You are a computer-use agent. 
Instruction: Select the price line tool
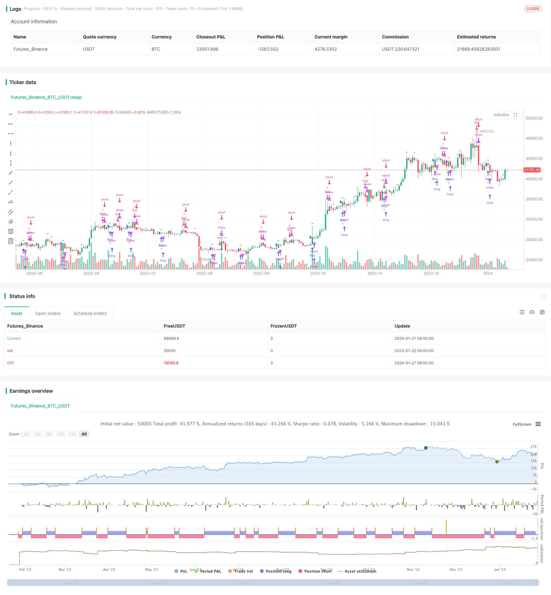11,202
